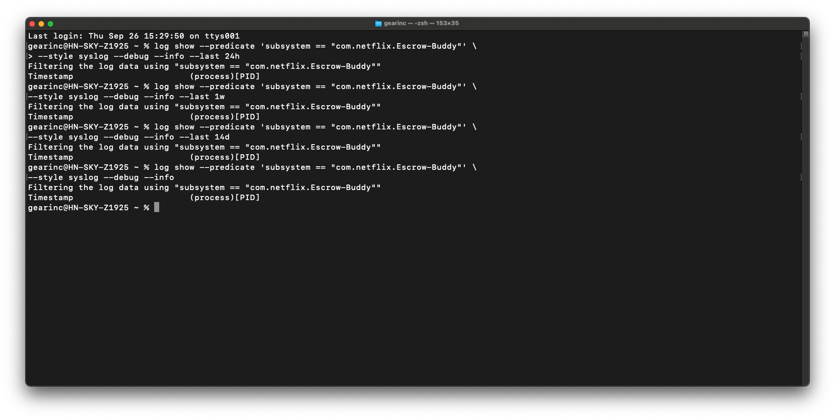835x420 pixels.
Task: Click the hostname on the bottom empty prompt line
Action: [99, 207]
